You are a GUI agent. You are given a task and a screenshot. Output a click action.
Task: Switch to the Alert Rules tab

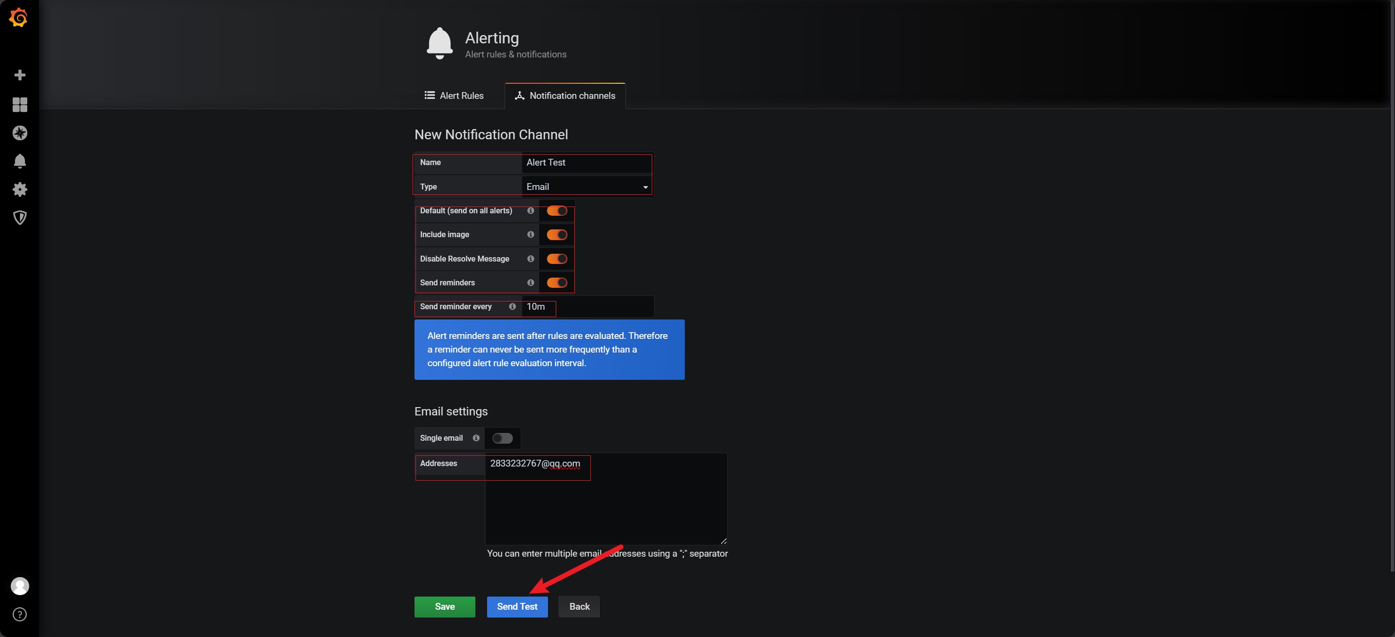pos(454,96)
